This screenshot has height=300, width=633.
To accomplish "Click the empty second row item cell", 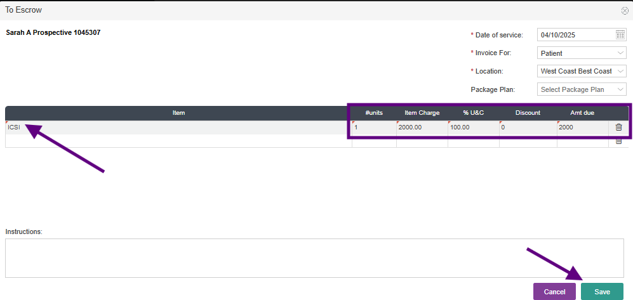I will point(178,141).
